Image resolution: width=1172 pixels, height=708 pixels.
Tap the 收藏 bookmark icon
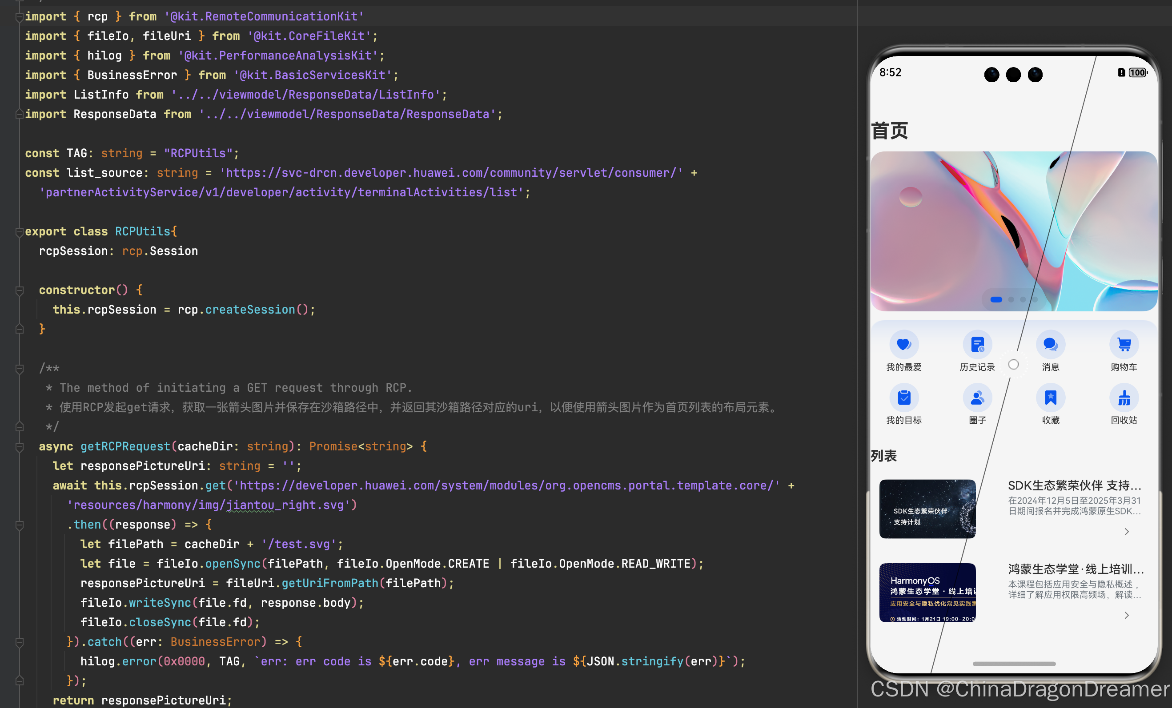coord(1050,398)
